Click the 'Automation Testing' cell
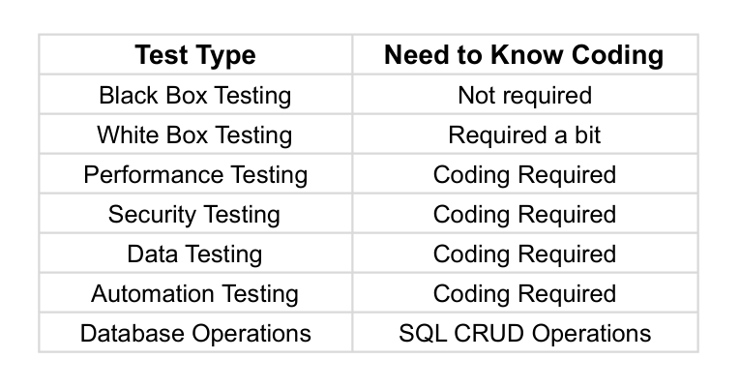This screenshot has width=740, height=389. point(195,294)
